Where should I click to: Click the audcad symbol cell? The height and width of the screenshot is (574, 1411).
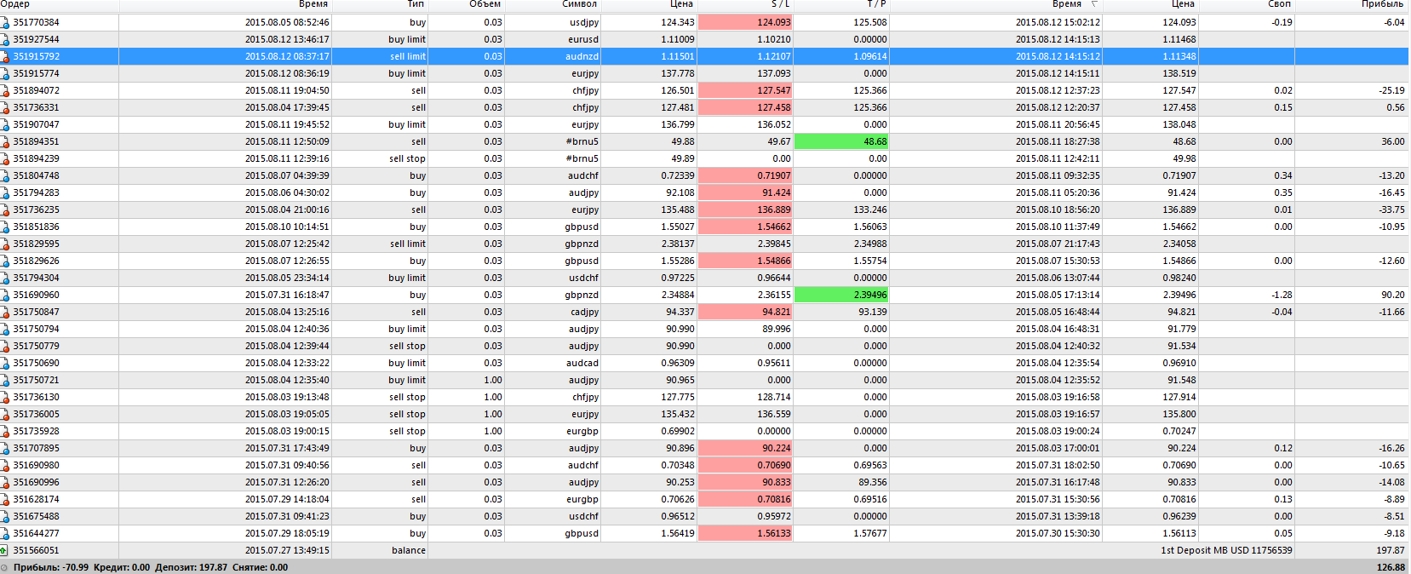(582, 363)
